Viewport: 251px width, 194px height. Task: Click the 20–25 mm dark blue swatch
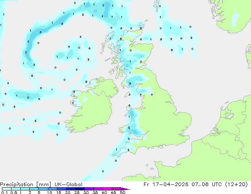(x=70, y=189)
